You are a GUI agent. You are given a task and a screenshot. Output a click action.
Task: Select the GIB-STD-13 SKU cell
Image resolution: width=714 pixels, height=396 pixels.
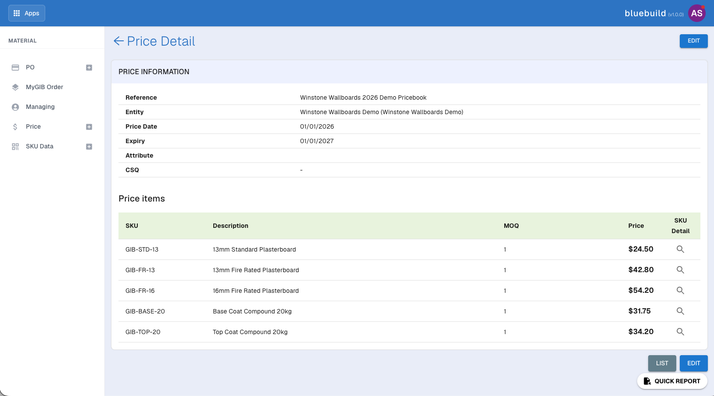pos(142,249)
